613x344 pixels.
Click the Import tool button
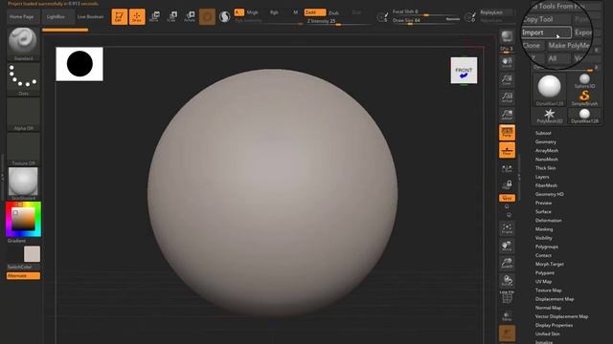(x=546, y=32)
